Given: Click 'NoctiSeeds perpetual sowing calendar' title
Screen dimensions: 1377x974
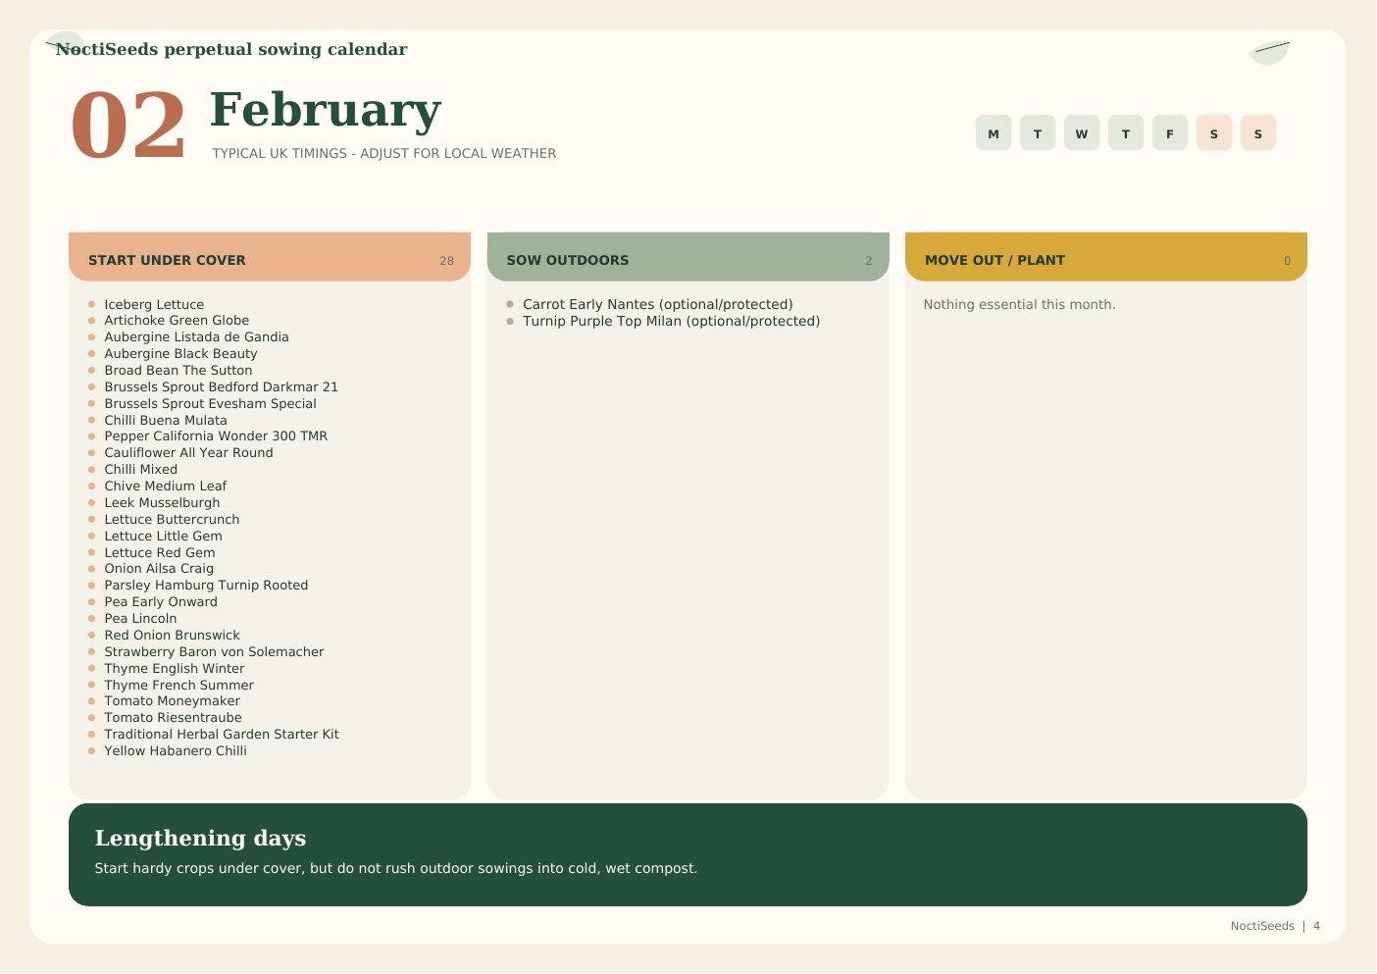Looking at the screenshot, I should point(231,49).
